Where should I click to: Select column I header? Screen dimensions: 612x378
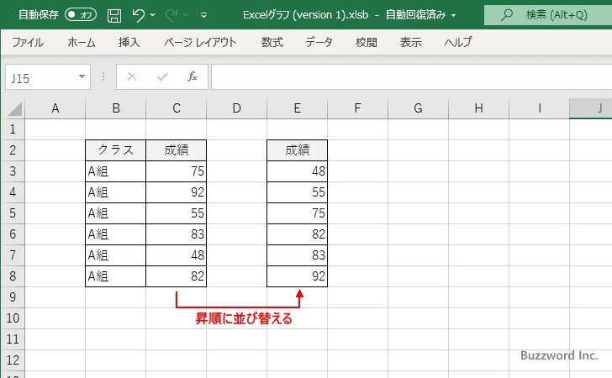tap(539, 108)
